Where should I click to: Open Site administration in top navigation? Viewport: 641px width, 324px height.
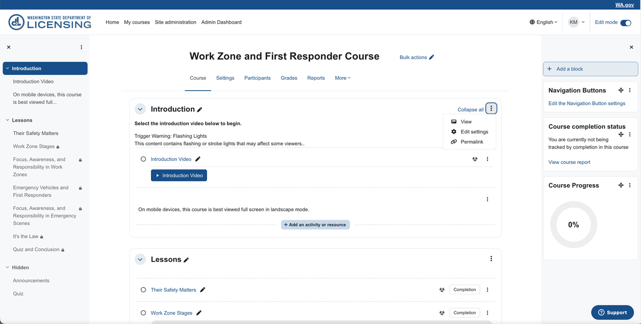pyautogui.click(x=176, y=22)
